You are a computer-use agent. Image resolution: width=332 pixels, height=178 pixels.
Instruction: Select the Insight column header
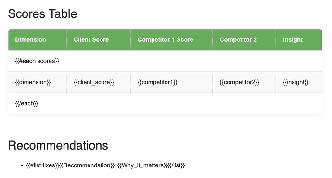[x=299, y=40]
